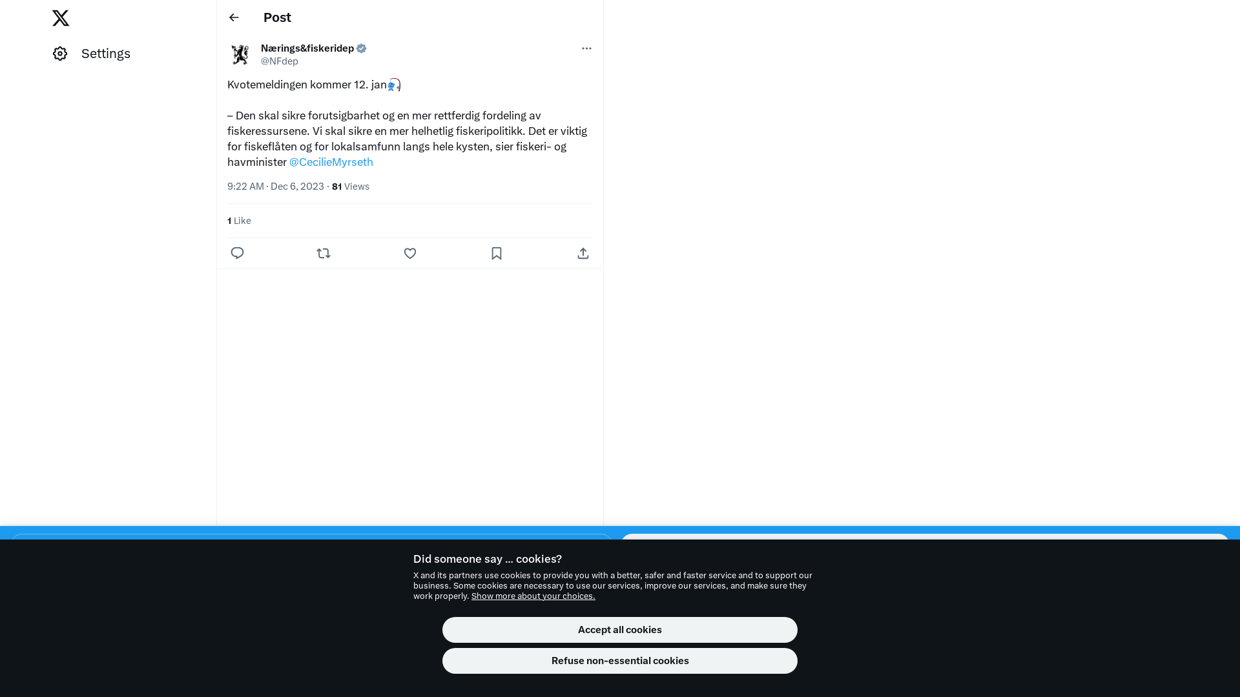Reply to the post using comment icon
This screenshot has width=1240, height=697.
point(237,253)
